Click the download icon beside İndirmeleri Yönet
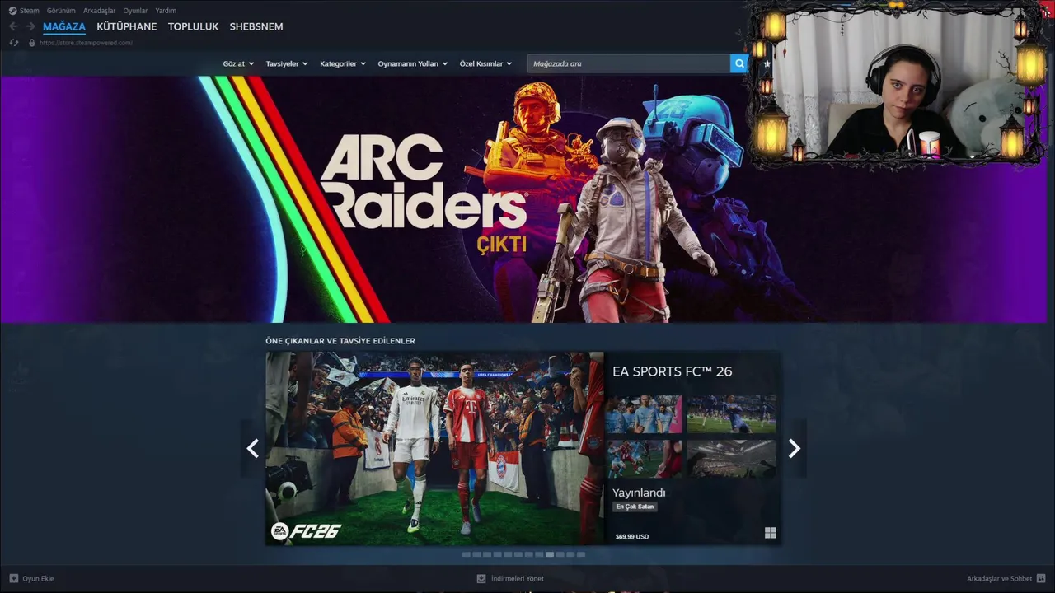This screenshot has width=1055, height=593. [481, 578]
